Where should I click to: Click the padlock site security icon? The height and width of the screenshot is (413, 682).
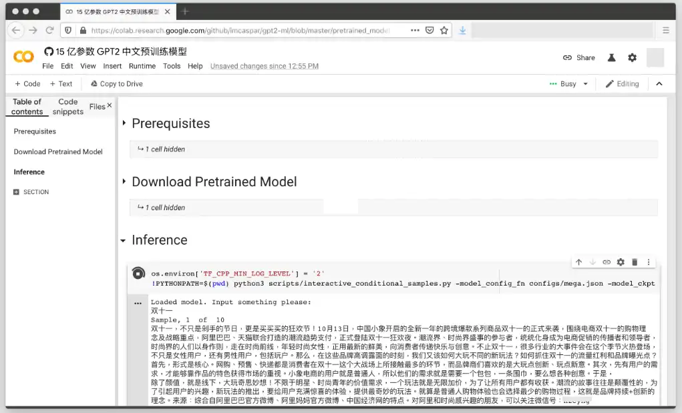coord(83,31)
